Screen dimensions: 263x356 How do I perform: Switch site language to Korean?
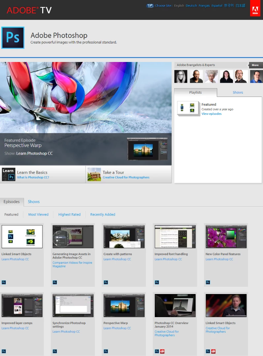point(229,6)
